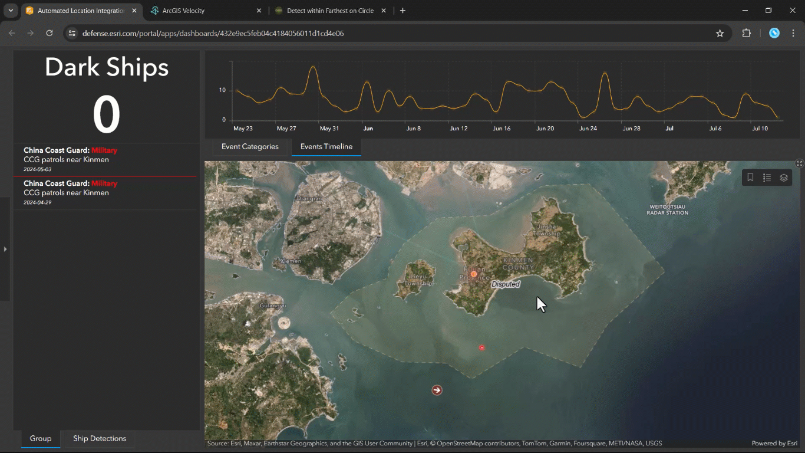Show the map Legend
Screen dimensions: 805x453
click(x=767, y=178)
